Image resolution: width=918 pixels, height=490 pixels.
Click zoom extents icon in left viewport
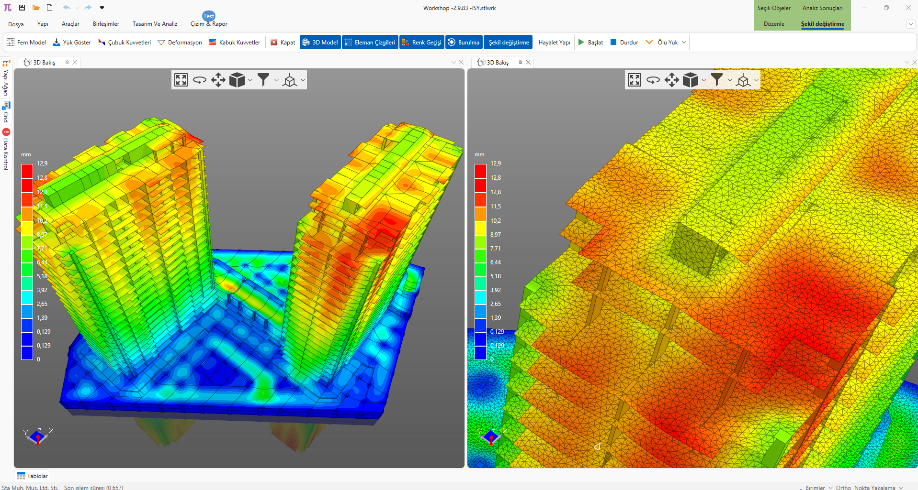(x=181, y=80)
